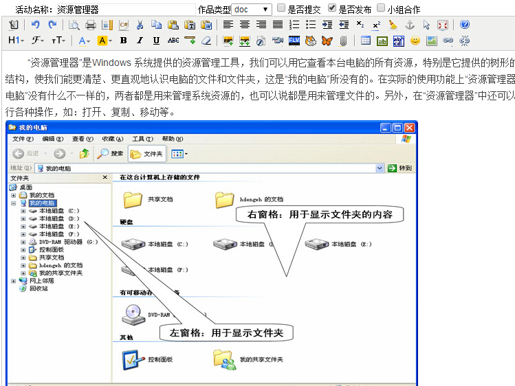The height and width of the screenshot is (386, 515).
Task: Insert an anchor
Action: coord(410,25)
